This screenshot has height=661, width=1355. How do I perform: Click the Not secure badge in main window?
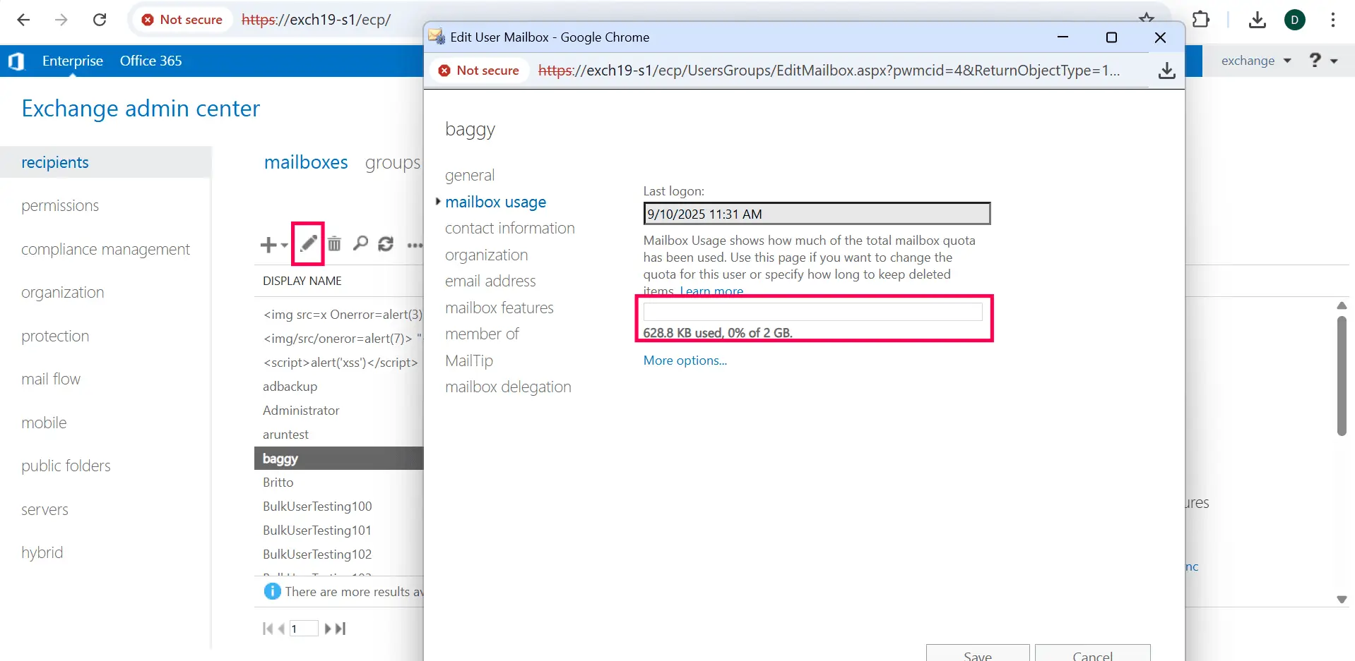click(182, 20)
